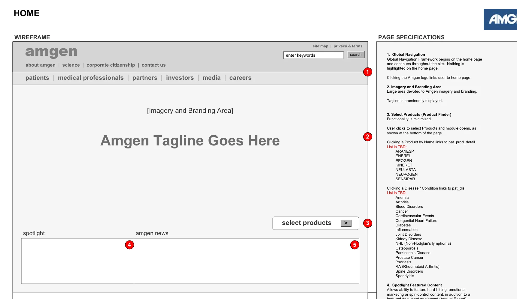Click RA (Rheumatoid Arthritis) entry
Image resolution: width=517 pixels, height=299 pixels.
click(417, 267)
